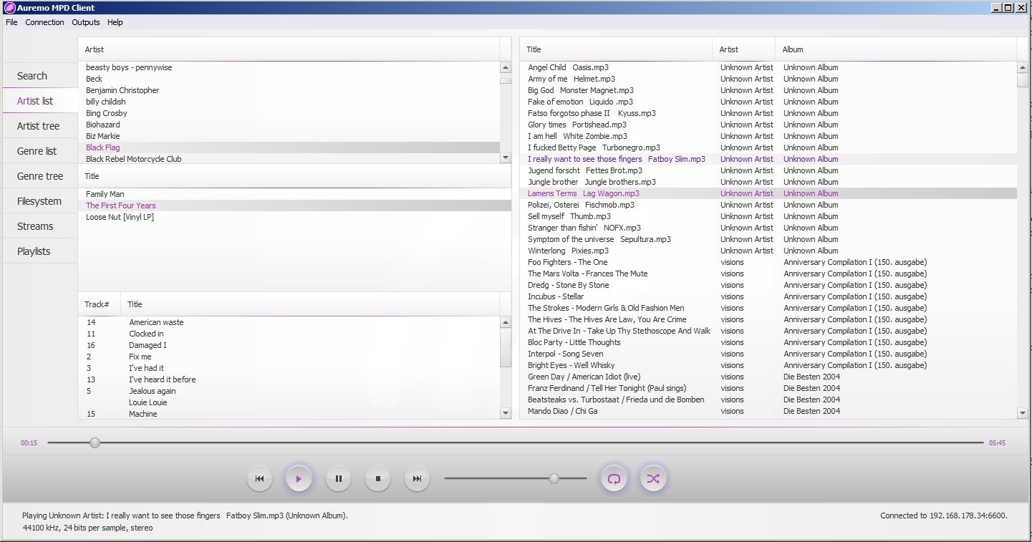Open the Outputs menu
Image resolution: width=1032 pixels, height=542 pixels.
coord(86,22)
